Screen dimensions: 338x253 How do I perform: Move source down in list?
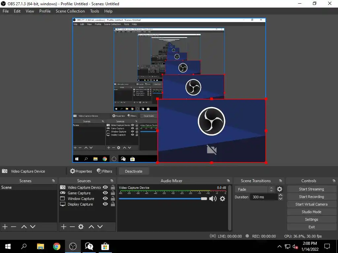pos(100,227)
